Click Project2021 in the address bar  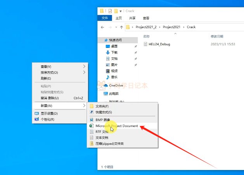tap(171, 27)
